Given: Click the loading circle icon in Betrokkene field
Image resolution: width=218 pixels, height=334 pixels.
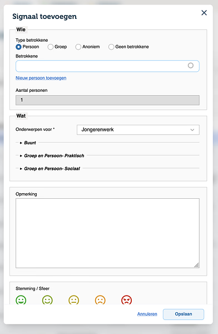Looking at the screenshot, I should click(x=191, y=66).
